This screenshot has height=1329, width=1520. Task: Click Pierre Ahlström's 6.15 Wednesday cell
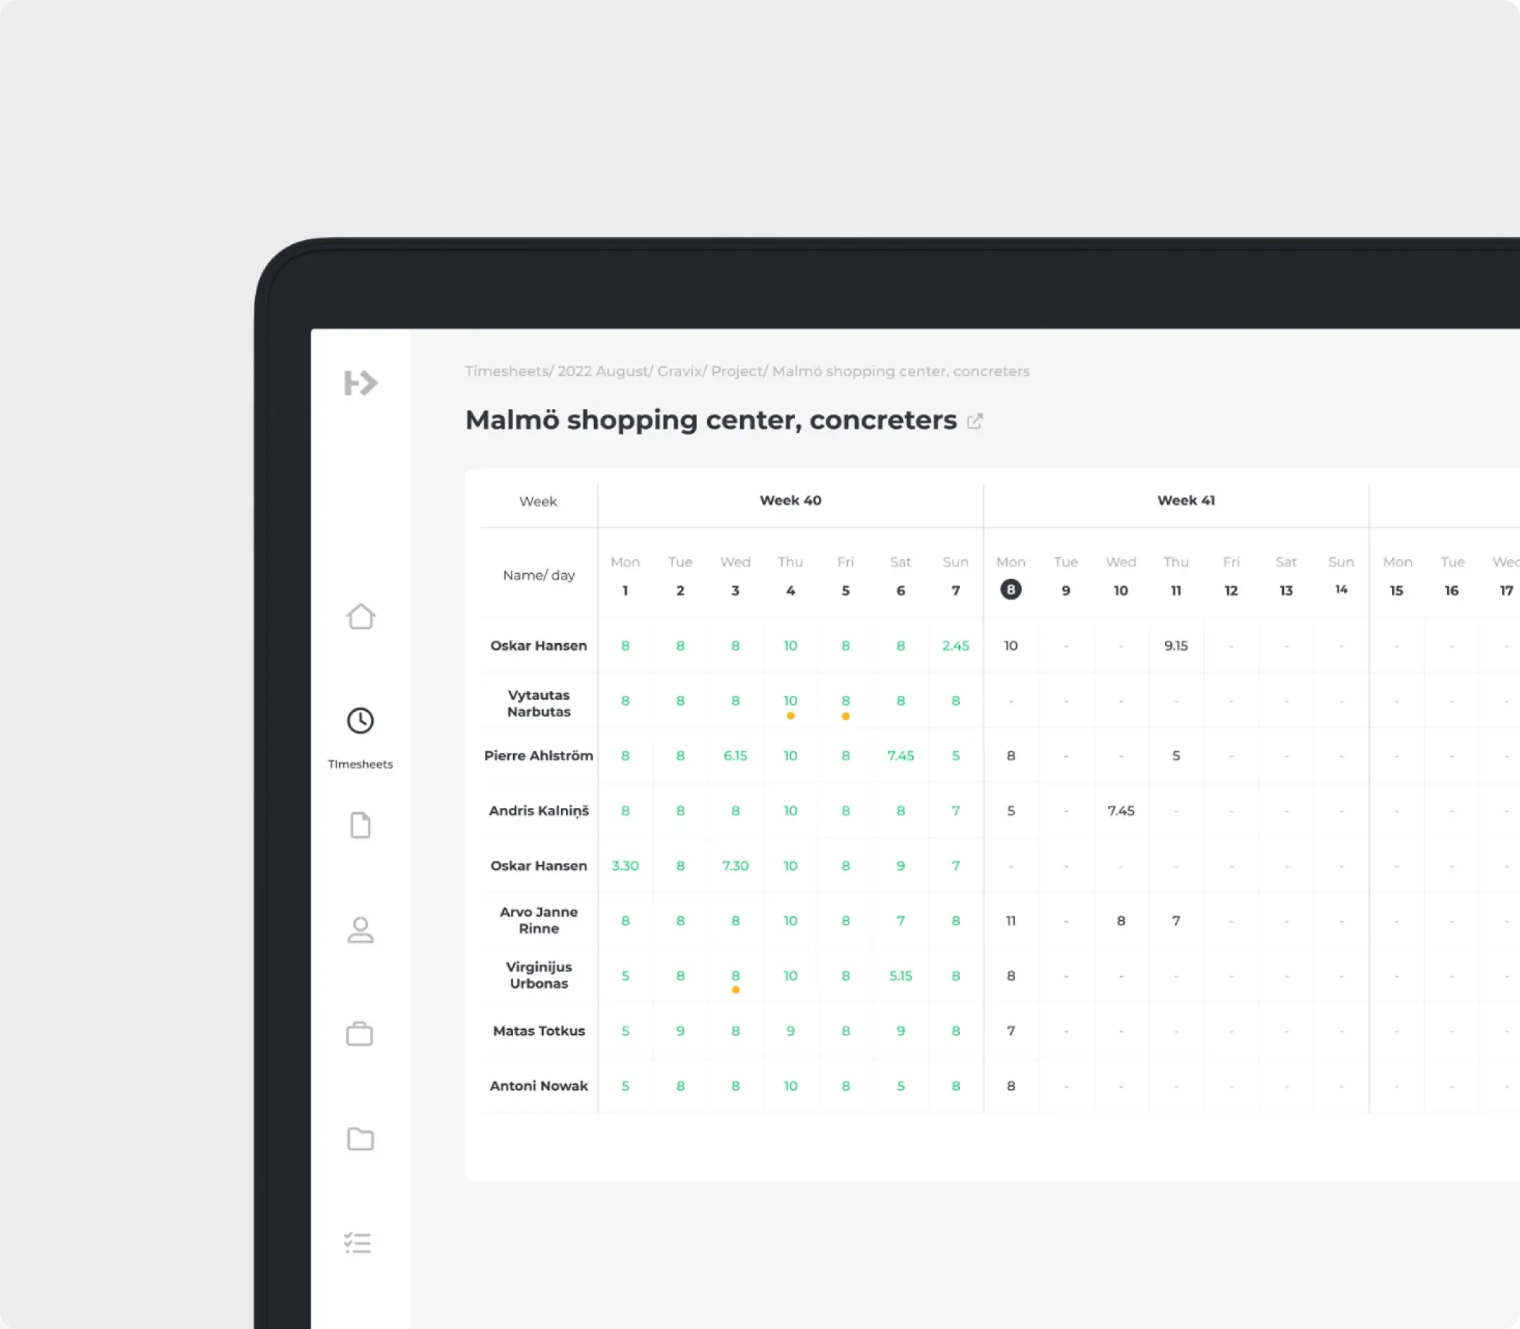point(735,756)
